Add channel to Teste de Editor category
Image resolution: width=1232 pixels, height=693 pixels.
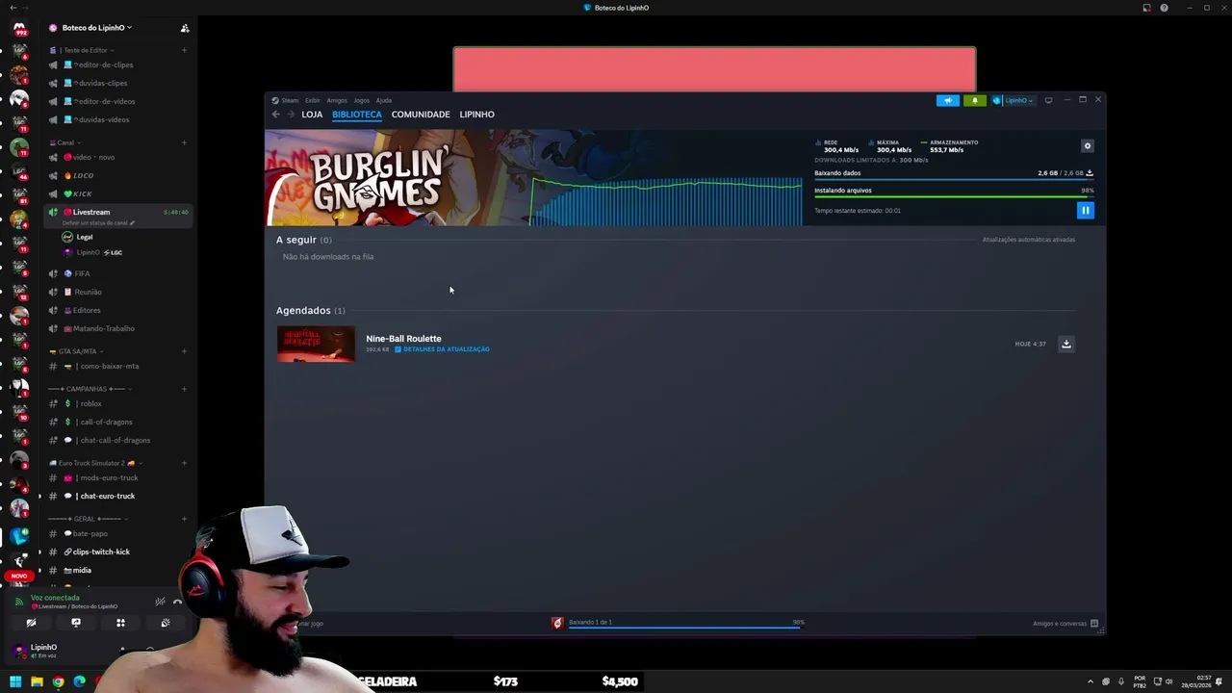tap(184, 50)
